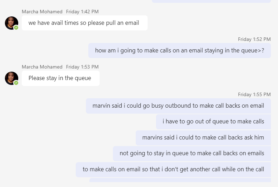Click the Friday 1:53 PM timestamp

(x=82, y=67)
